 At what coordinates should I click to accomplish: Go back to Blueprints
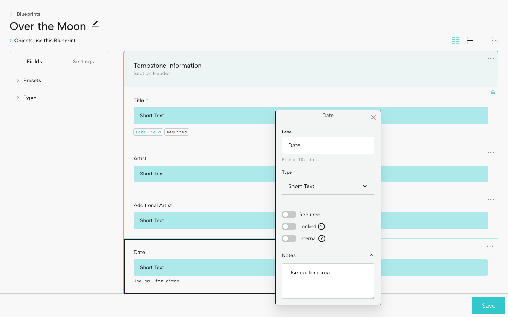(25, 14)
